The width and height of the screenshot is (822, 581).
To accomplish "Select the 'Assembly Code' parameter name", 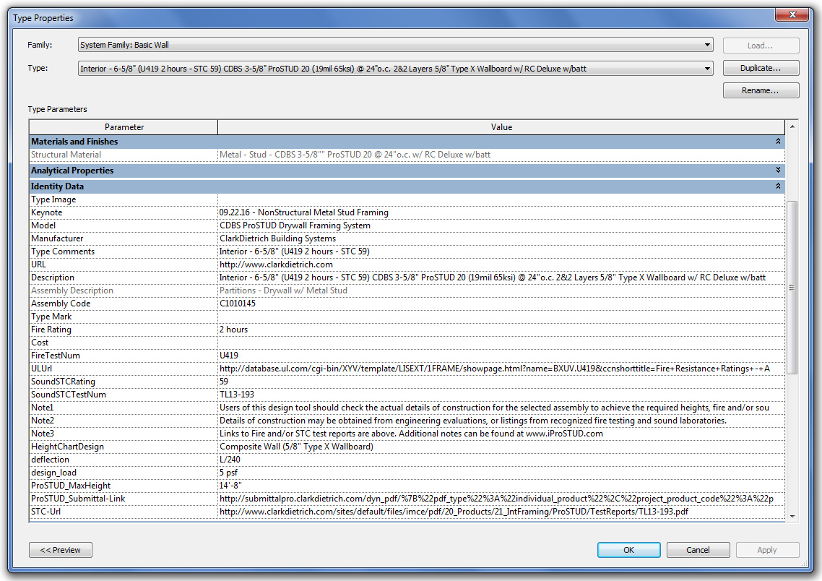I will 61,304.
